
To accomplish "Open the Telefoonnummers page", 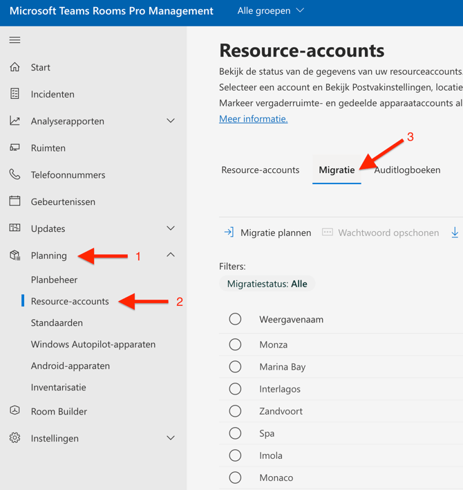I will 68,174.
